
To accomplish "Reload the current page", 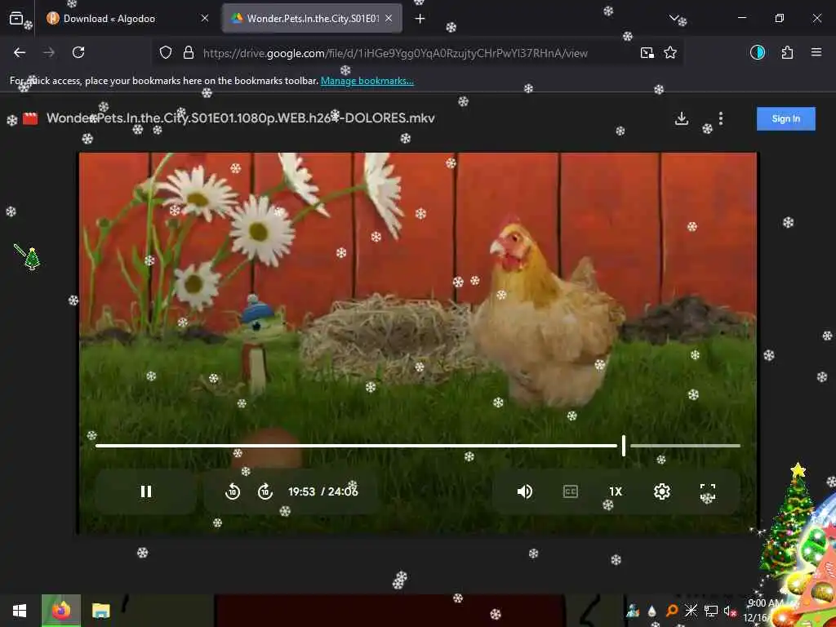I will (78, 52).
